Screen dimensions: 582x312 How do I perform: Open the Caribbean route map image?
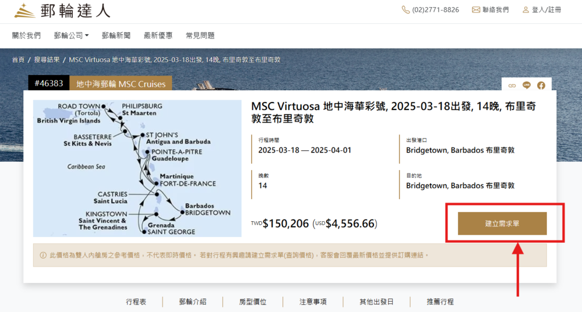pyautogui.click(x=138, y=168)
